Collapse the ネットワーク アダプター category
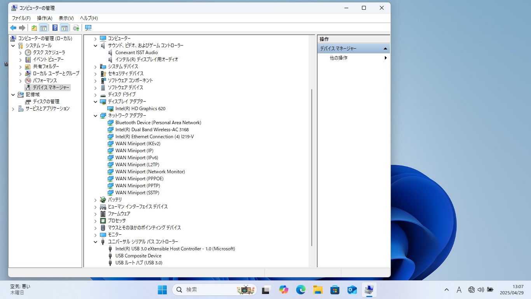Screen dimensions: 531x299 96,116
